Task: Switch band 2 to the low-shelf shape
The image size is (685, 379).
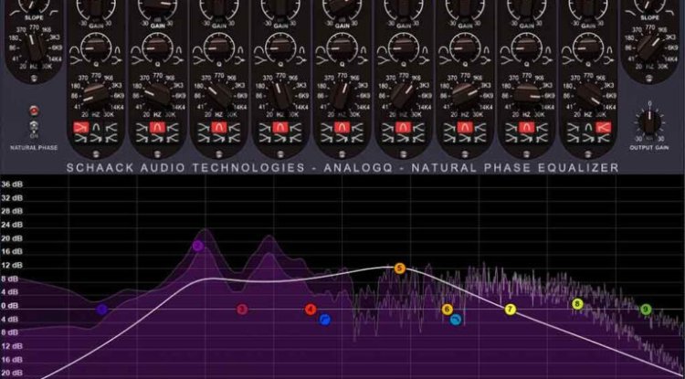Action: click(142, 128)
